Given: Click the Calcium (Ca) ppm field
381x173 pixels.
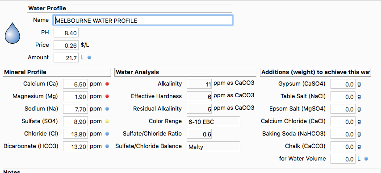Looking at the screenshot, I should pyautogui.click(x=75, y=84).
